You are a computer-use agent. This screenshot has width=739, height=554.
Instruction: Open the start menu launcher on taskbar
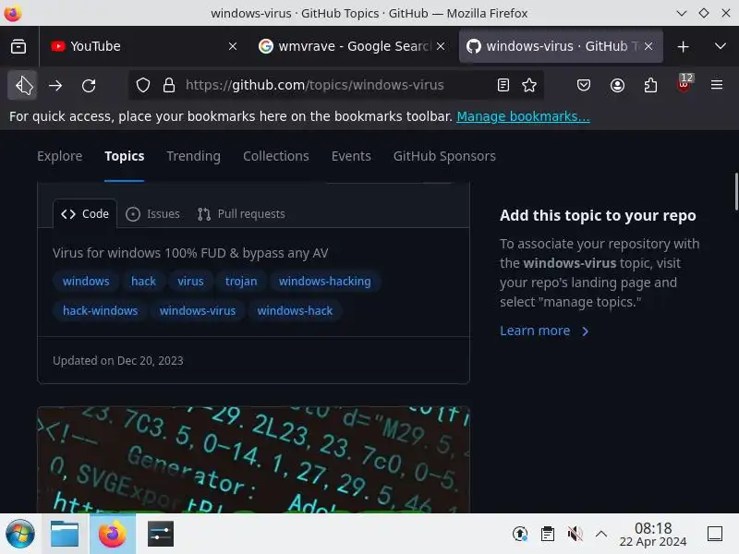click(19, 534)
